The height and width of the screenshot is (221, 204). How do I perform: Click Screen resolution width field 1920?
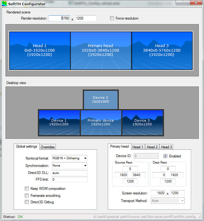pos(158,193)
